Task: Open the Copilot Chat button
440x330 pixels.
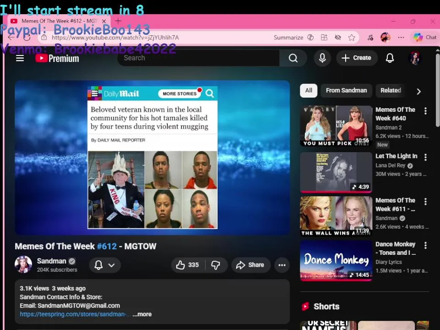Action: [424, 37]
